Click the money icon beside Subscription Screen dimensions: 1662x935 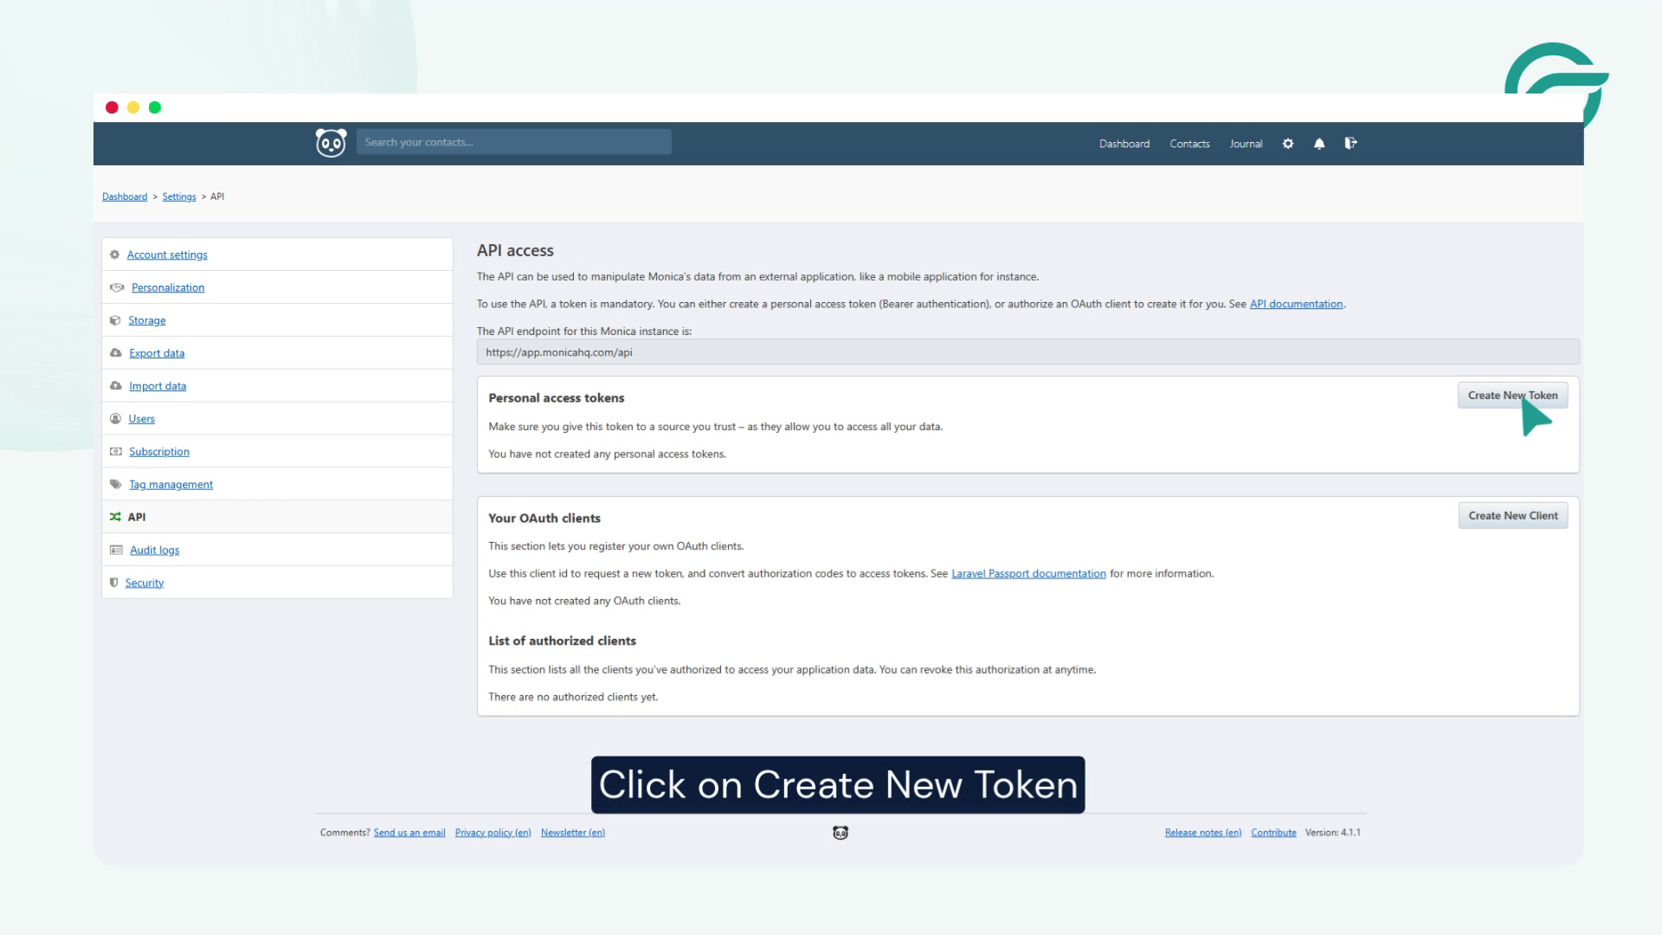pos(116,452)
